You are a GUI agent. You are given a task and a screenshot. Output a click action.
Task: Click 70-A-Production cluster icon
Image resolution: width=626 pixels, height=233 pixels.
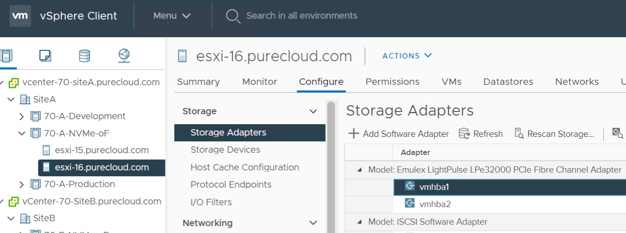coord(35,184)
